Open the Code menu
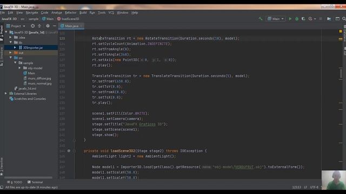Screen dimensions: 346x194 44,12
